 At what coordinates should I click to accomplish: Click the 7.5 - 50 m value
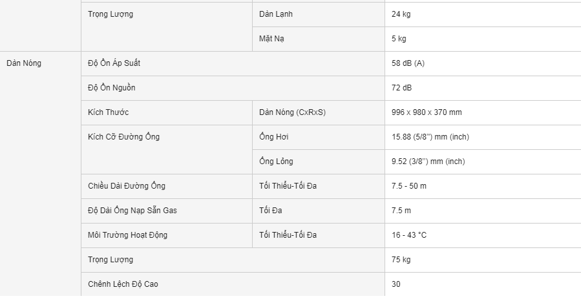408,186
